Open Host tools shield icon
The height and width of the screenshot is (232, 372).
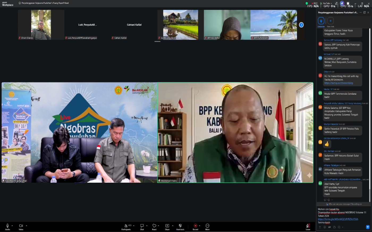coord(180,226)
